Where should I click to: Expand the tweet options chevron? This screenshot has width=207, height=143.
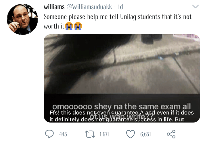point(195,6)
